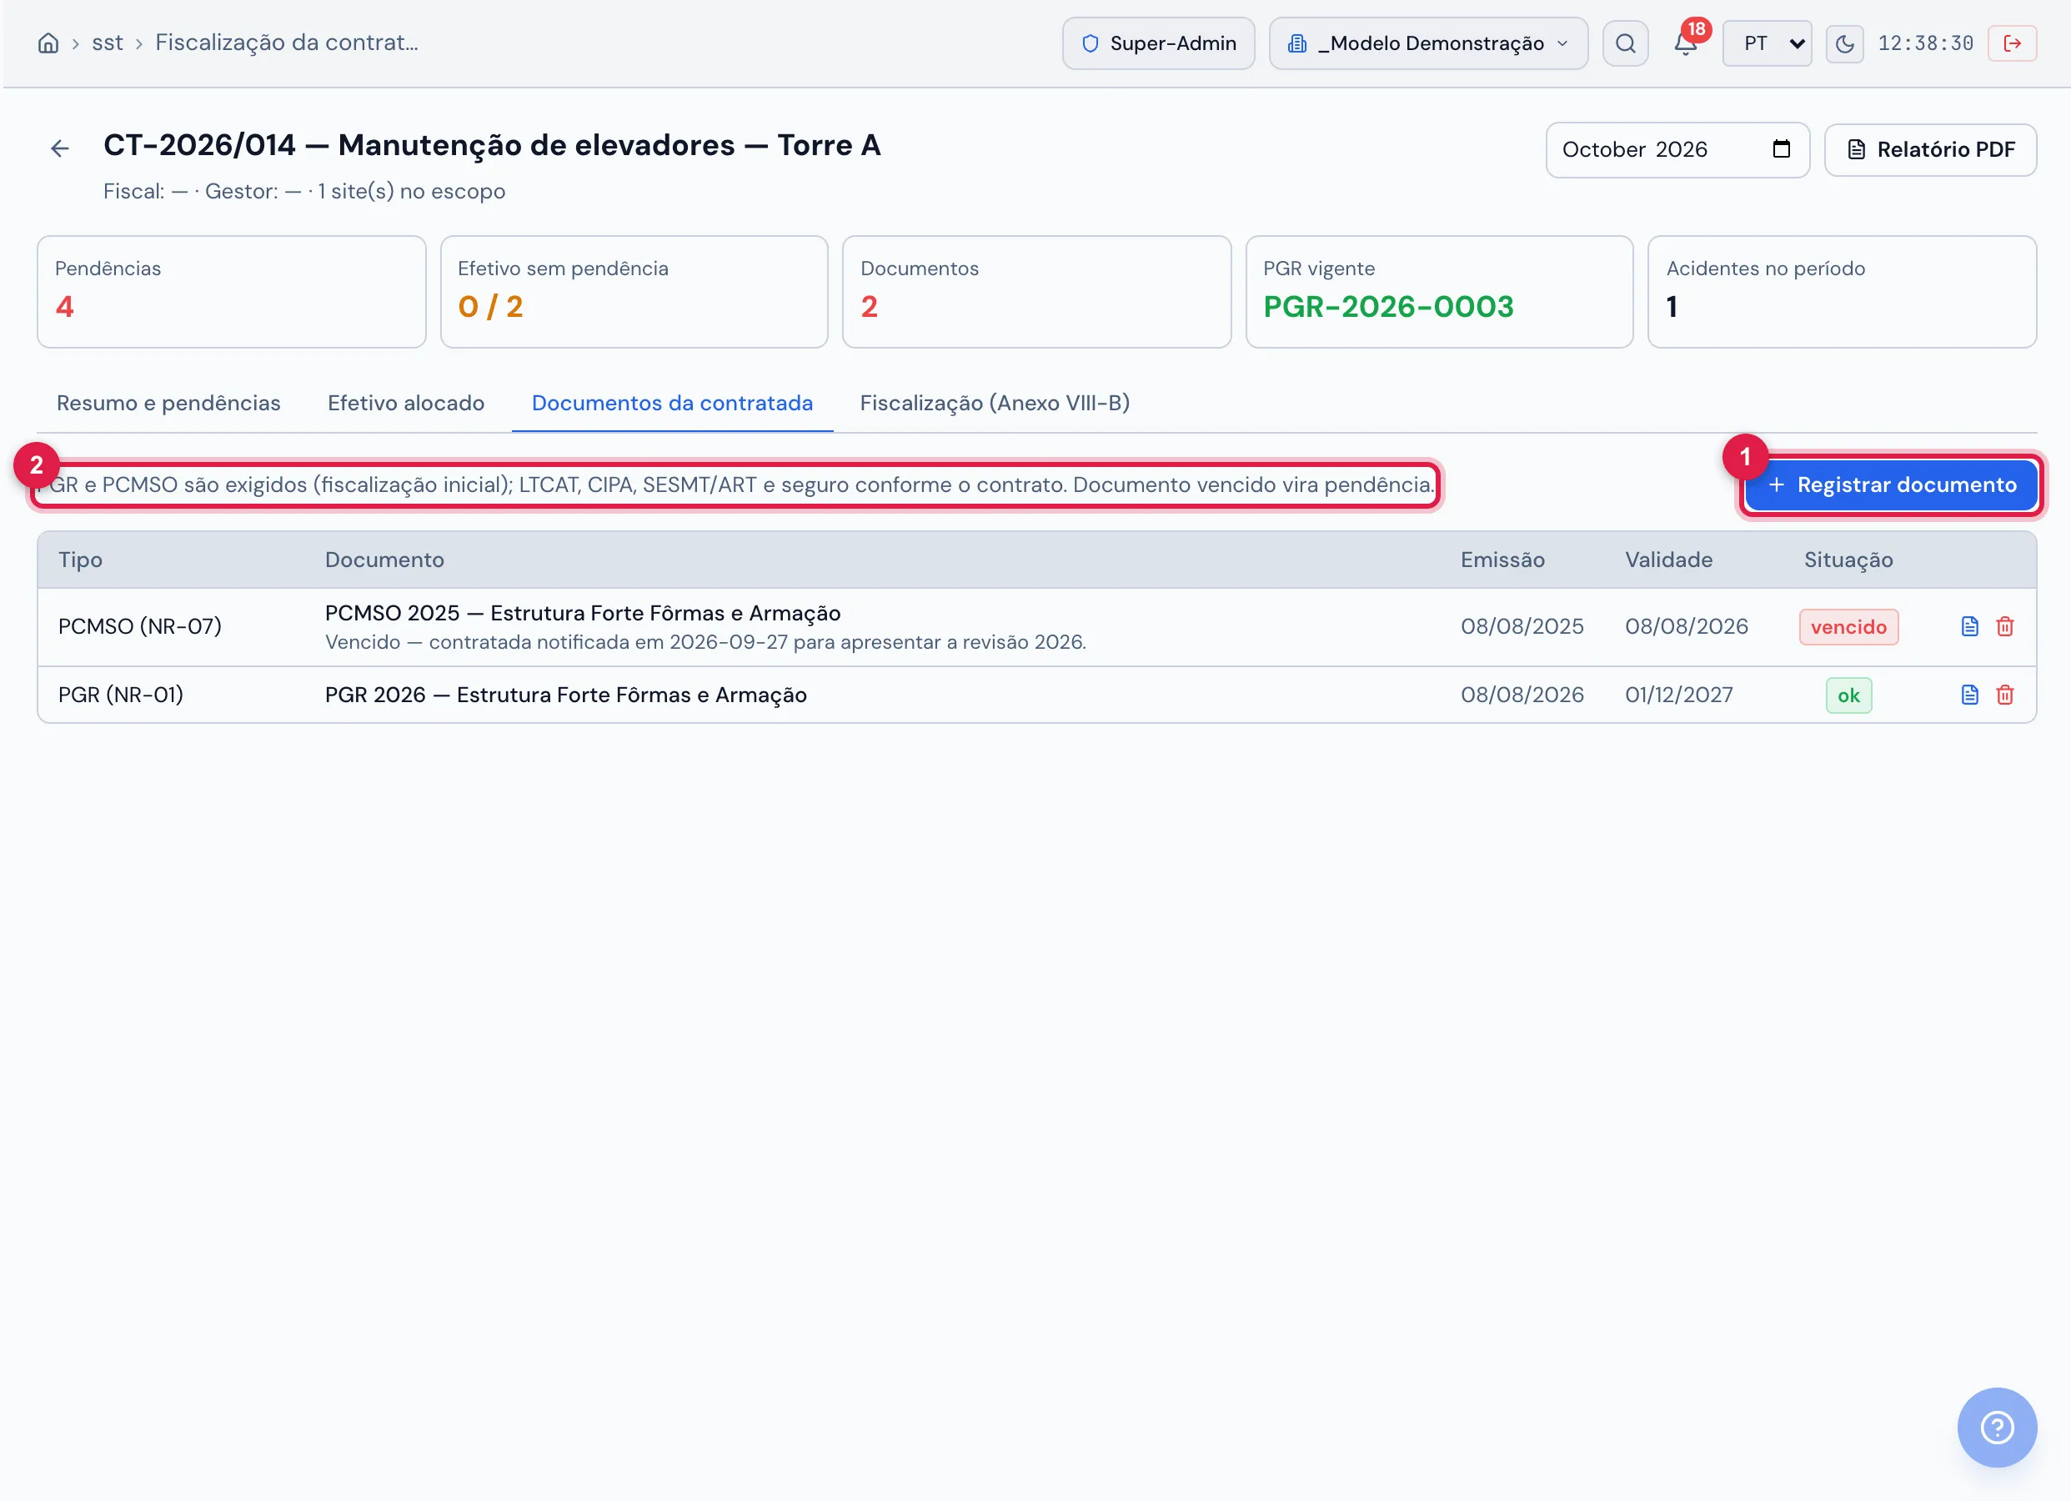Delete the PGR 2026 document
This screenshot has width=2071, height=1501.
click(x=2004, y=695)
